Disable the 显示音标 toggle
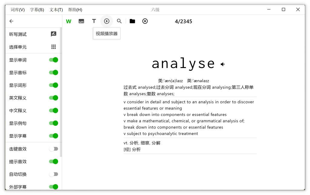Screen dimensions: 310x195 click(x=54, y=73)
